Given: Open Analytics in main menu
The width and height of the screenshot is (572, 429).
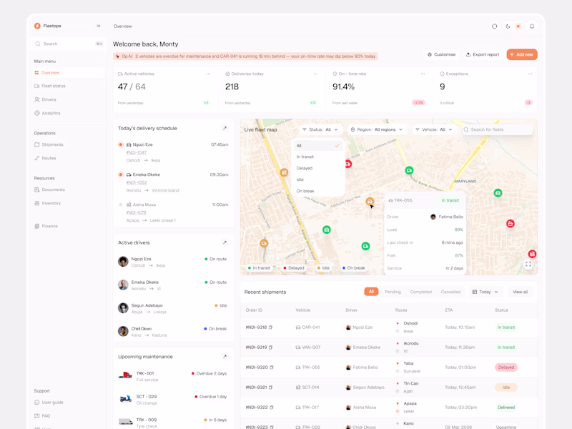Looking at the screenshot, I should click(68, 113).
